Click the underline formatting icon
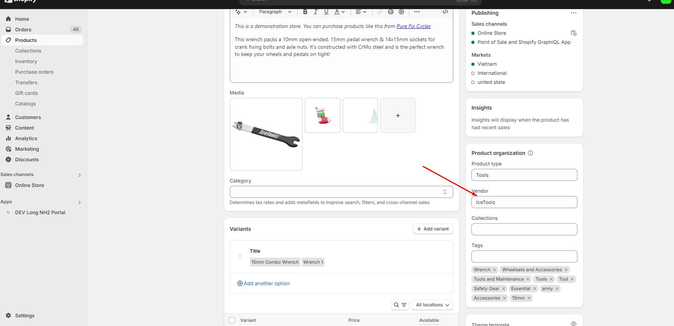This screenshot has height=326, width=674. click(x=326, y=12)
